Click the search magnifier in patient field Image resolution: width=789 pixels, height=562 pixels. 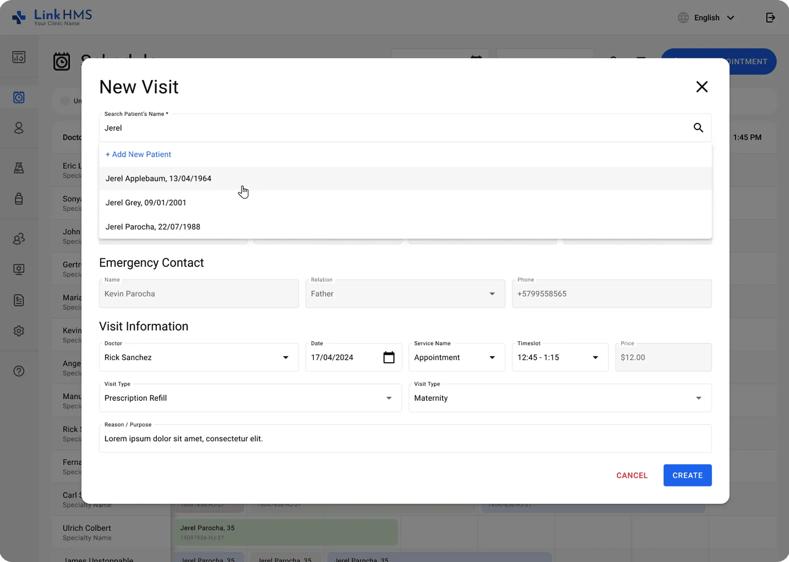(x=698, y=128)
